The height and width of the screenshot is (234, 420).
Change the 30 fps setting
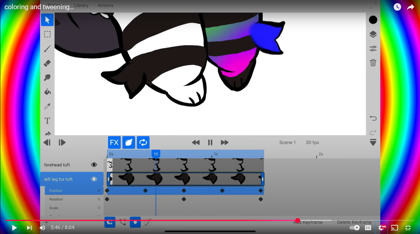coord(312,142)
